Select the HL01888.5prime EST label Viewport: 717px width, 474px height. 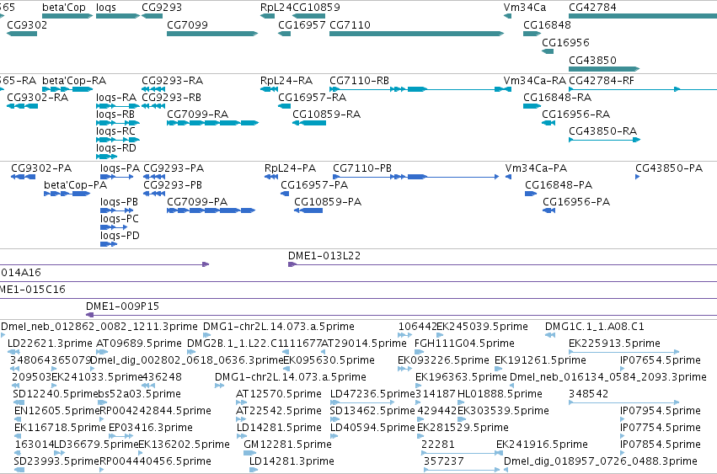click(500, 394)
